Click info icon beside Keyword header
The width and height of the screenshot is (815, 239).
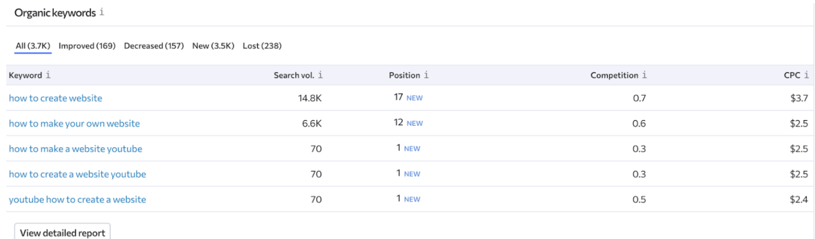point(48,75)
